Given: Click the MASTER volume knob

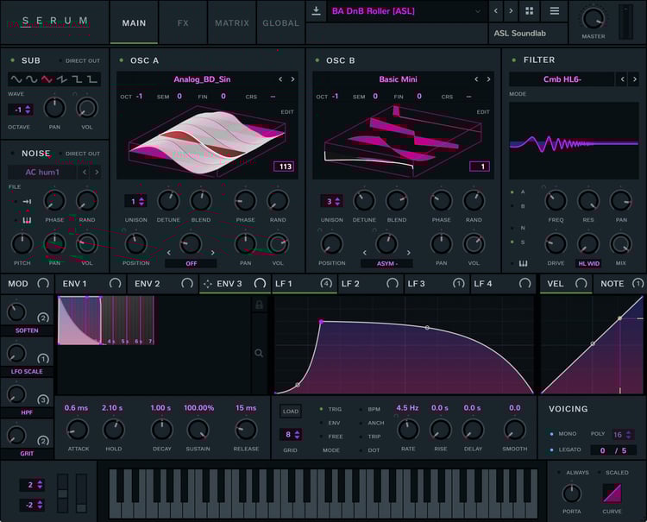Looking at the screenshot, I should click(593, 19).
